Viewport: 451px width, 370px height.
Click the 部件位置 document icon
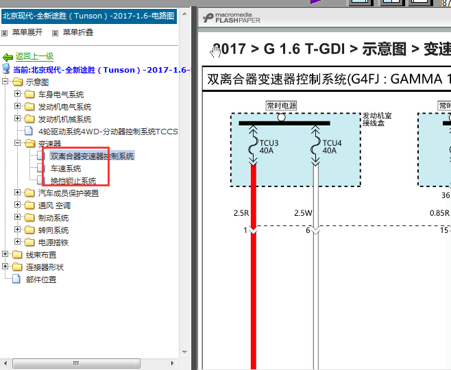[17, 280]
